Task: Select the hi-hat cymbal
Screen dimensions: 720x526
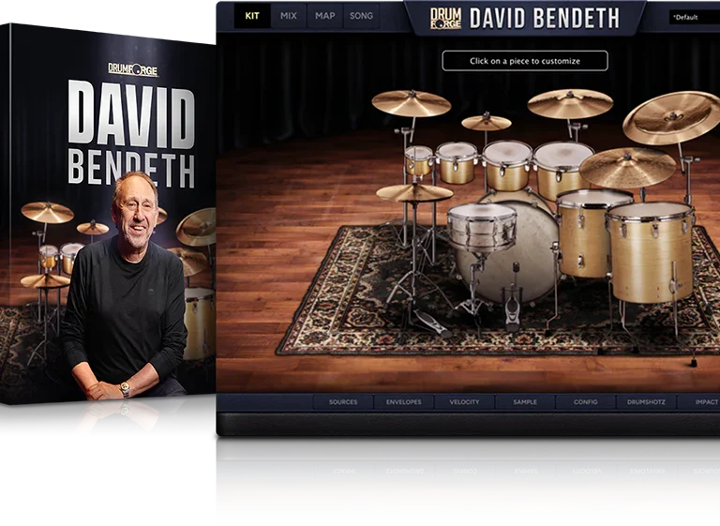Action: pyautogui.click(x=414, y=192)
